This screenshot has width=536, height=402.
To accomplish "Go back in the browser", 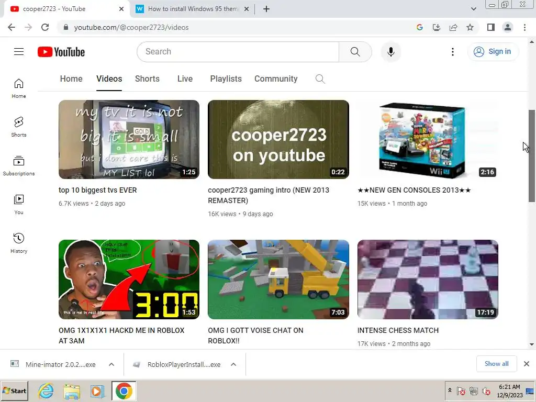I will pos(12,27).
